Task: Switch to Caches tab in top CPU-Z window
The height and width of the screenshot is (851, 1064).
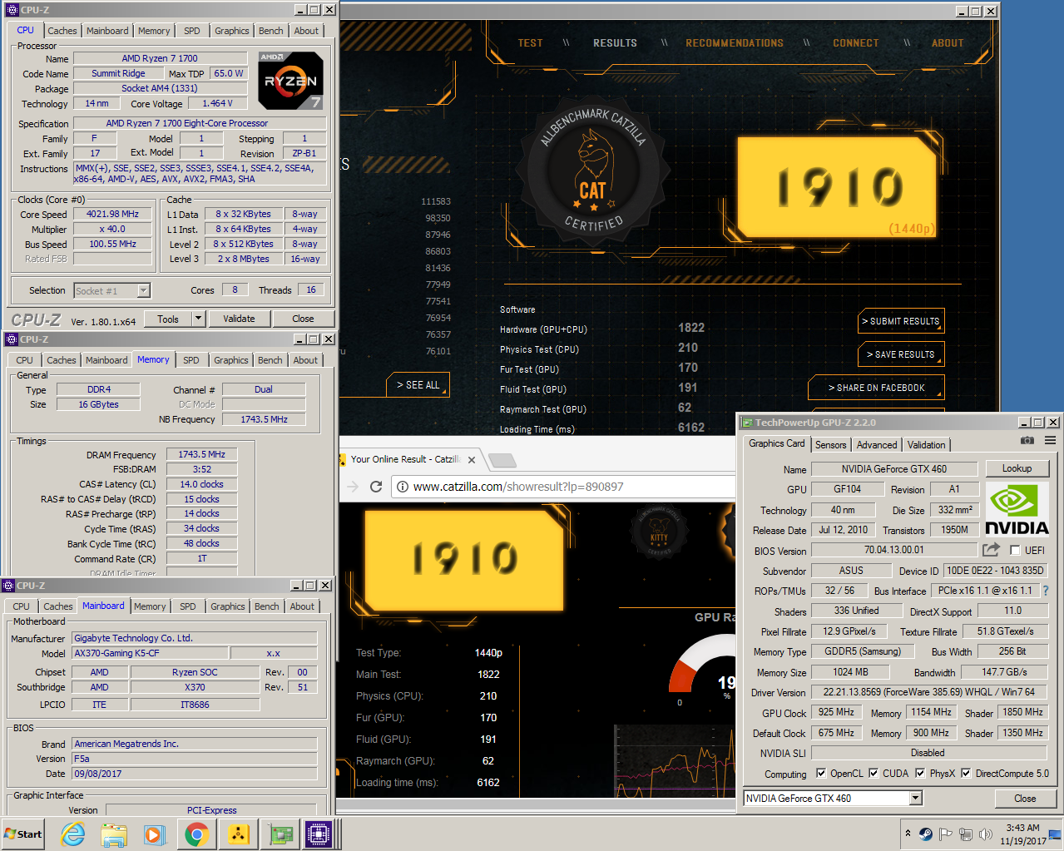Action: pyautogui.click(x=62, y=31)
